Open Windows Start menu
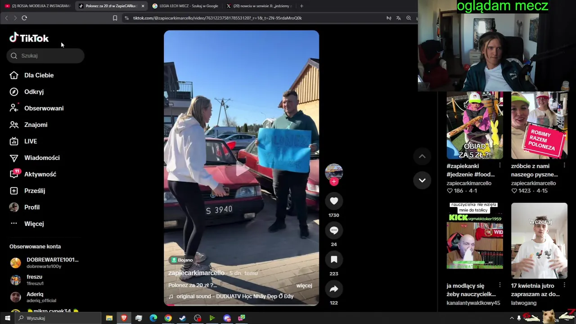Screen dimensions: 576x324 7,318
